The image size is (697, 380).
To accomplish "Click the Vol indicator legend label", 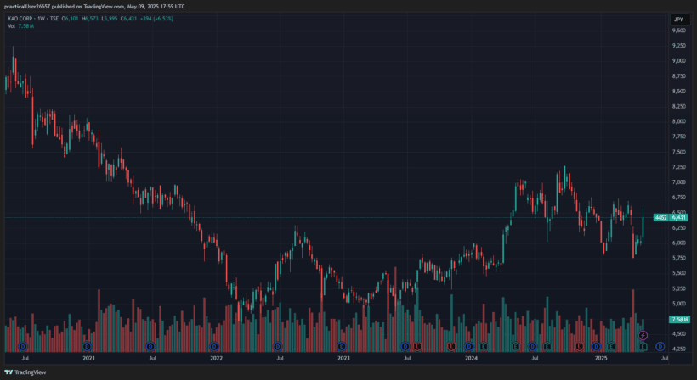I will [12, 26].
